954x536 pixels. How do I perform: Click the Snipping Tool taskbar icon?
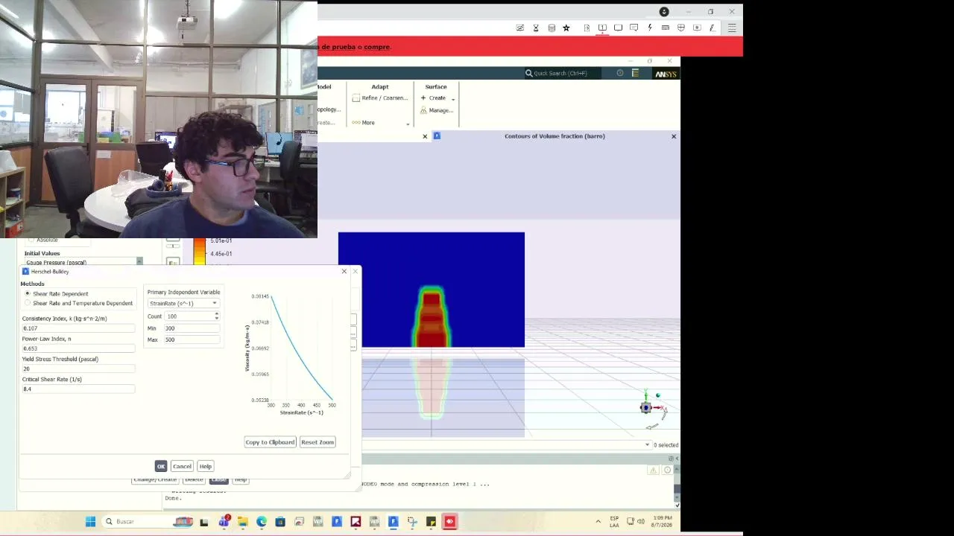pos(412,522)
